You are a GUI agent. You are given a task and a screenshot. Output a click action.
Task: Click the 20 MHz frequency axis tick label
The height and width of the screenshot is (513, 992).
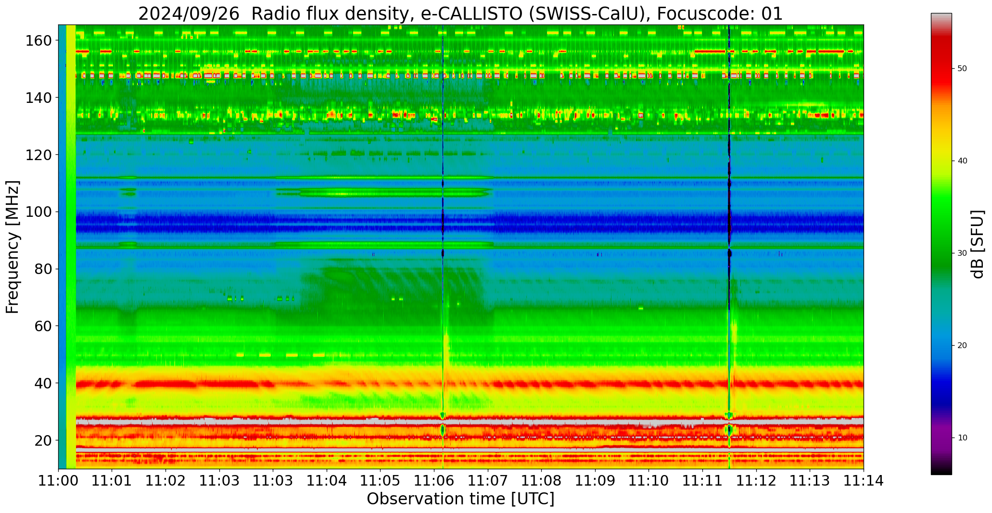[43, 440]
